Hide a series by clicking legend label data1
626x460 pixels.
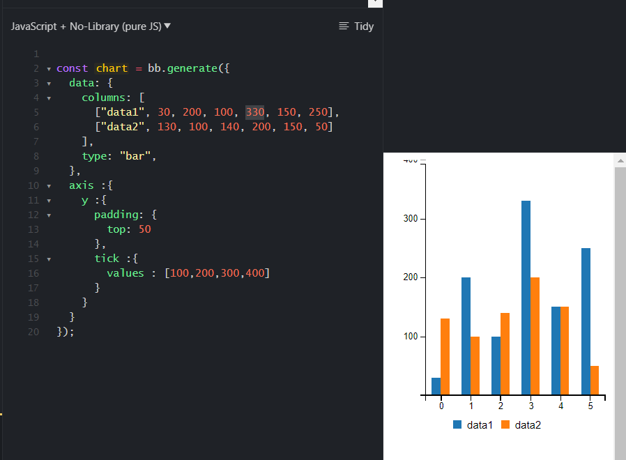click(479, 424)
